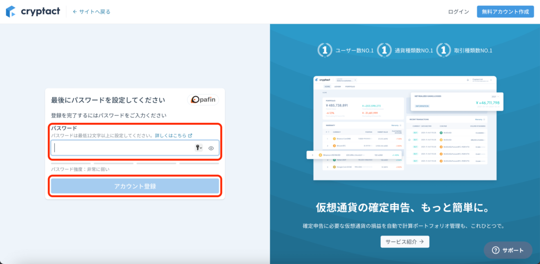This screenshot has height=264, width=540.
Task: Click the dashboard preview image
Action: point(405,128)
